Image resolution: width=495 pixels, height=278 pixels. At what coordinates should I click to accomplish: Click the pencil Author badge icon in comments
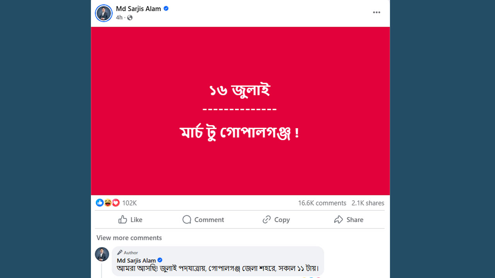pos(121,252)
